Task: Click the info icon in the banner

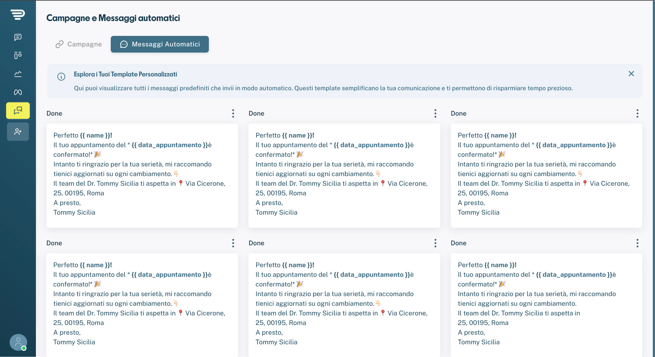Action: [61, 77]
